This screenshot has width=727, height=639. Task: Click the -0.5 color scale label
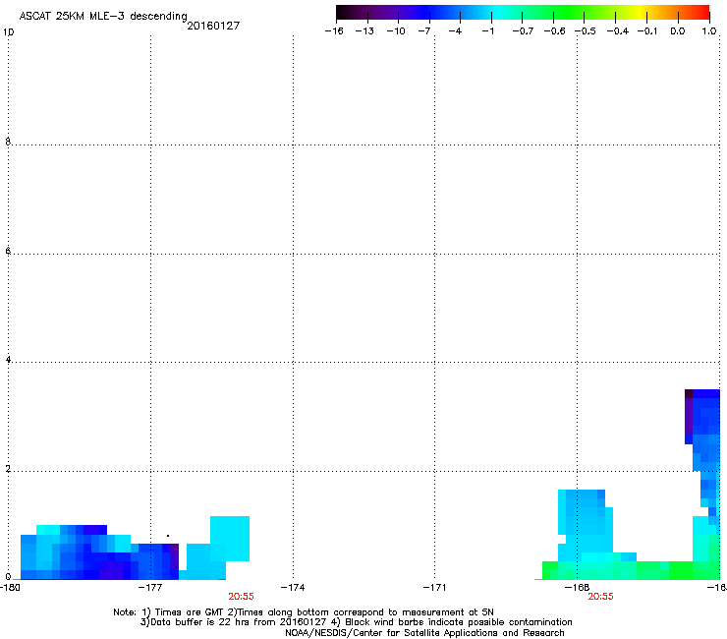[586, 31]
